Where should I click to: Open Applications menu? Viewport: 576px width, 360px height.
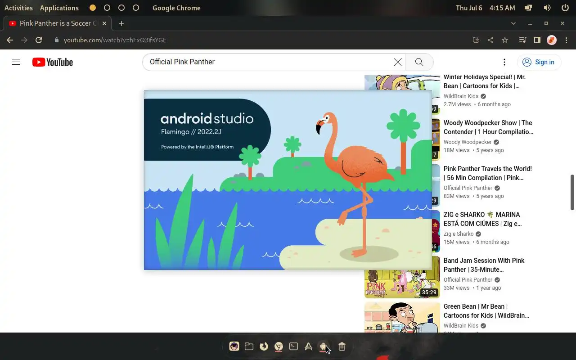coord(59,8)
